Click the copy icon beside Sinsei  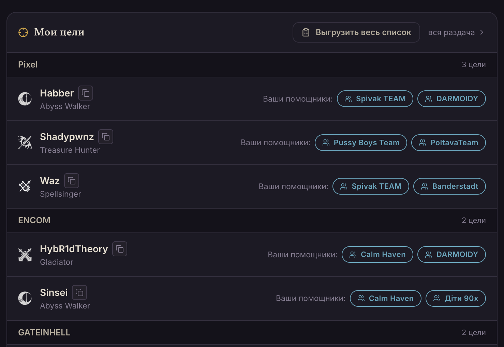[x=79, y=292]
